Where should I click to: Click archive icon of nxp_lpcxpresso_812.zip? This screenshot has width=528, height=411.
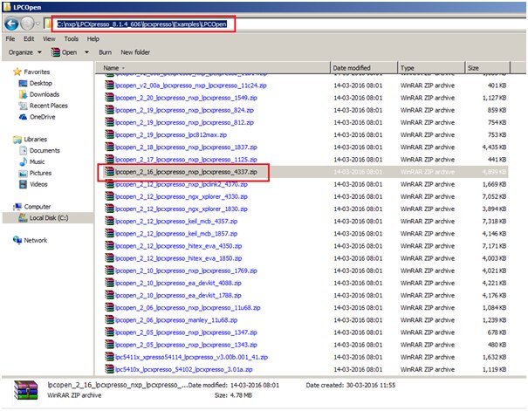click(109, 122)
